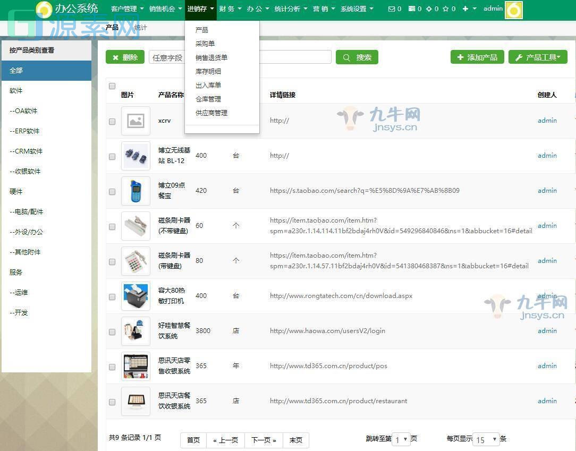The height and width of the screenshot is (451, 576).
Task: Click the calendar icon in the top bar
Action: coord(412,8)
